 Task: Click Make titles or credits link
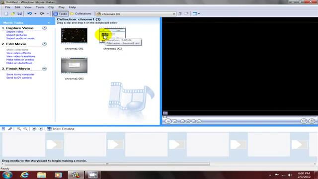click(x=20, y=60)
